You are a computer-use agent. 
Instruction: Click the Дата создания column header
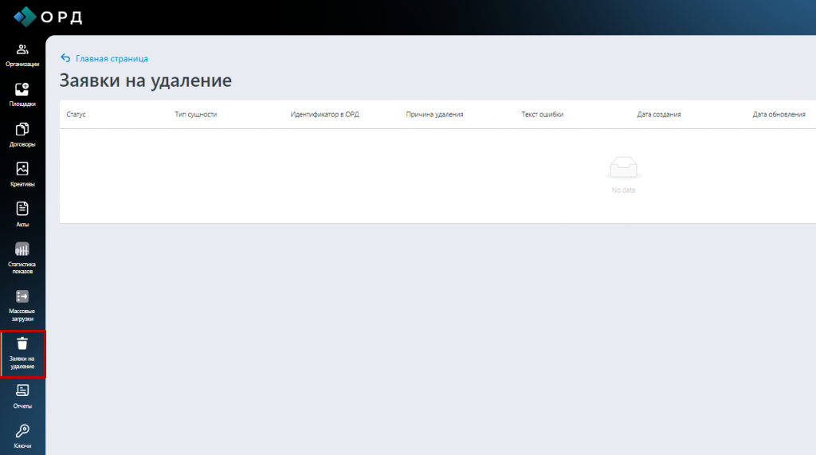click(659, 115)
